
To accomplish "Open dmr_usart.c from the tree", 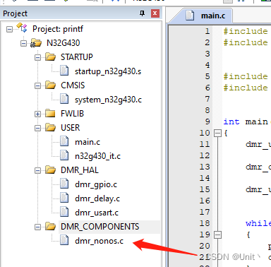I will coord(97,213).
